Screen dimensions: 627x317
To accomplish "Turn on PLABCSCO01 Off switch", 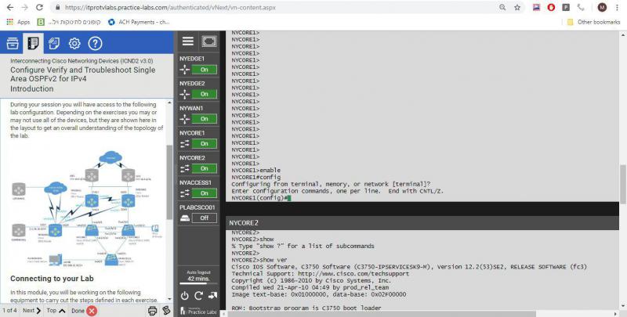I will [x=204, y=218].
